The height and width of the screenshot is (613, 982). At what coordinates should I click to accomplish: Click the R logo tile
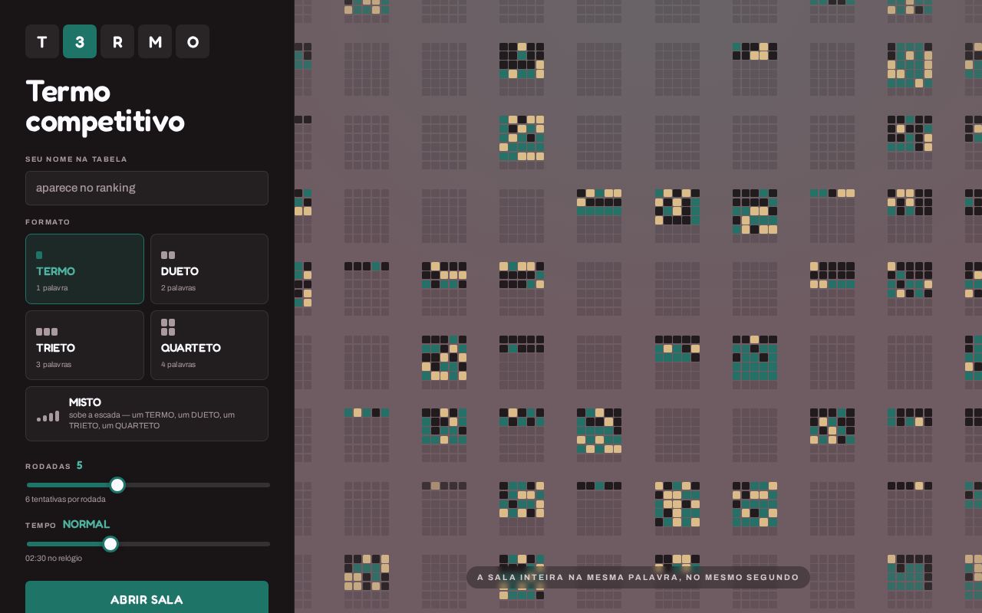tap(117, 41)
